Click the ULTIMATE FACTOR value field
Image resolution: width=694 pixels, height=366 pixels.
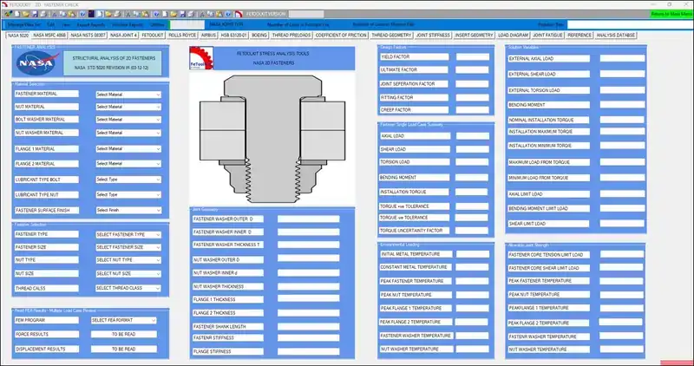pos(473,70)
